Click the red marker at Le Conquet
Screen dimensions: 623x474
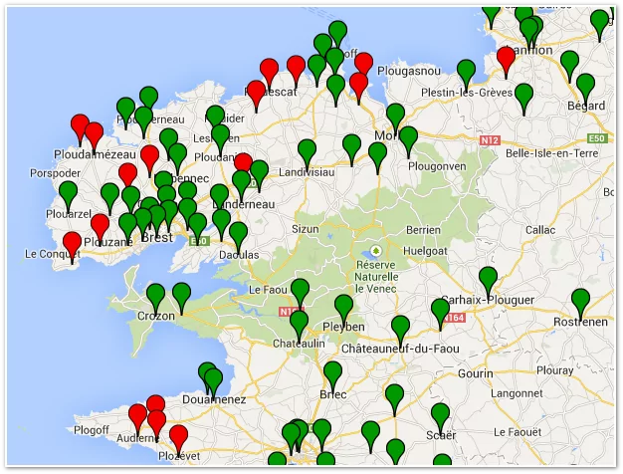click(72, 247)
